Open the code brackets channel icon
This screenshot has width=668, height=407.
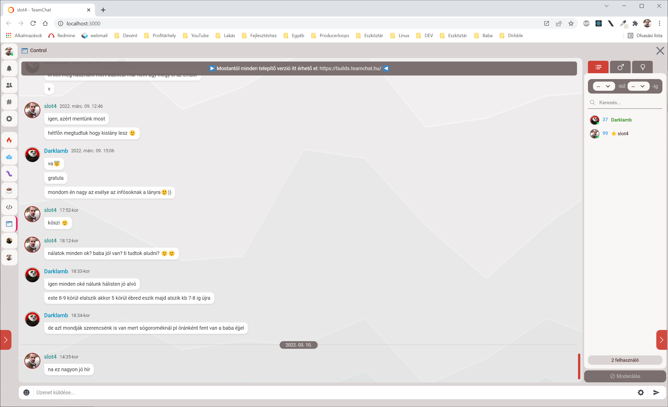(x=9, y=207)
